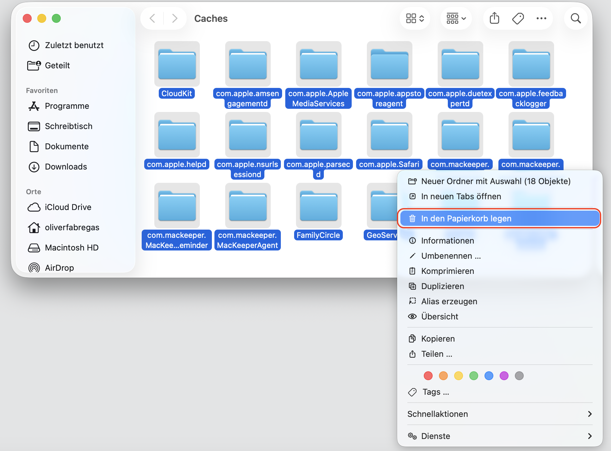The height and width of the screenshot is (451, 611).
Task: Choose Duplizieren in context menu
Action: tap(500, 286)
